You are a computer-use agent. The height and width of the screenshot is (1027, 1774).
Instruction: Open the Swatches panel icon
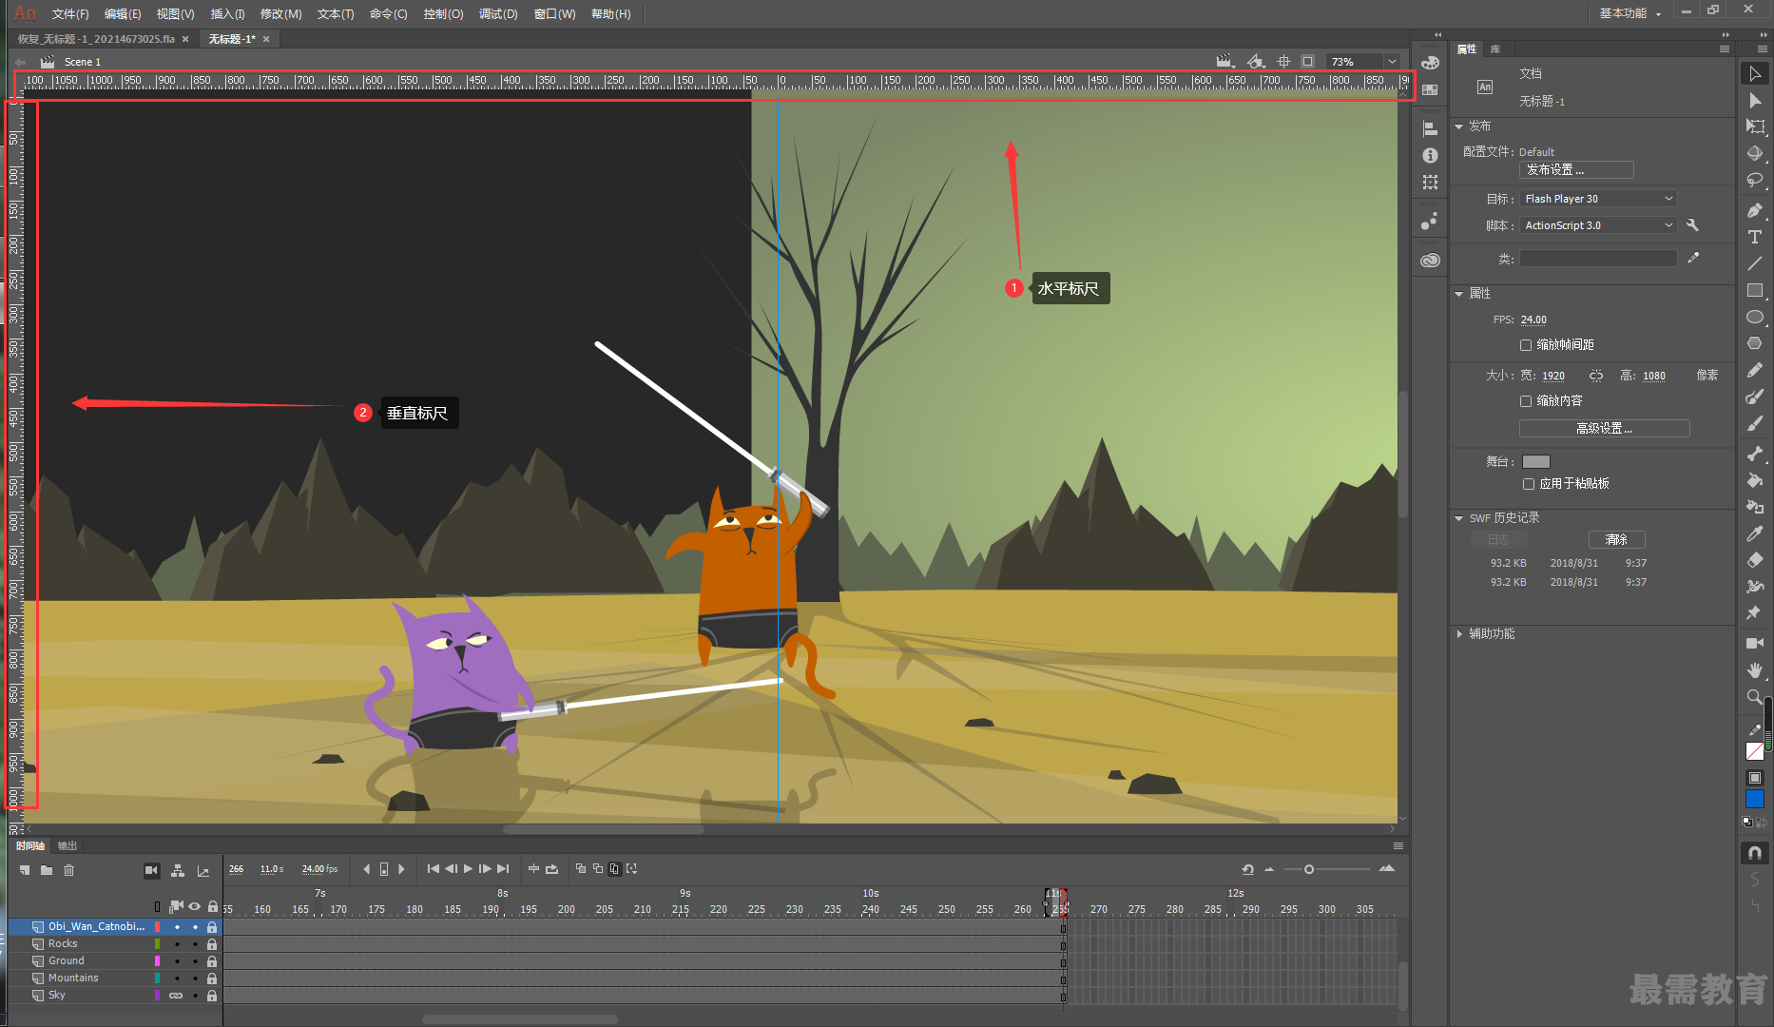[1430, 89]
